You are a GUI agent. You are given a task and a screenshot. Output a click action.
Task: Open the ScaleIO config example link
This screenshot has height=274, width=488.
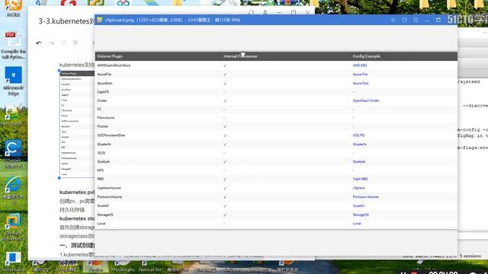point(358,206)
